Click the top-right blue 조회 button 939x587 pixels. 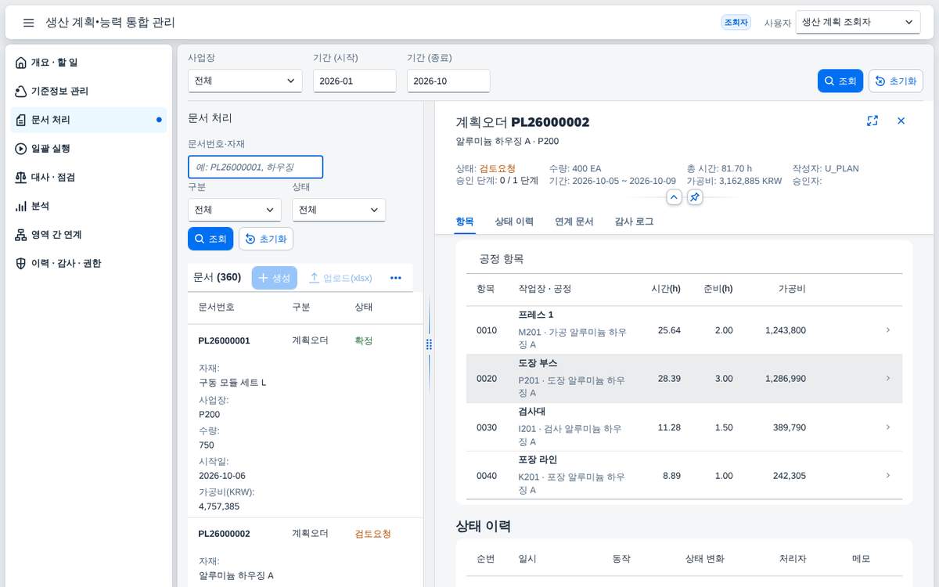(840, 81)
